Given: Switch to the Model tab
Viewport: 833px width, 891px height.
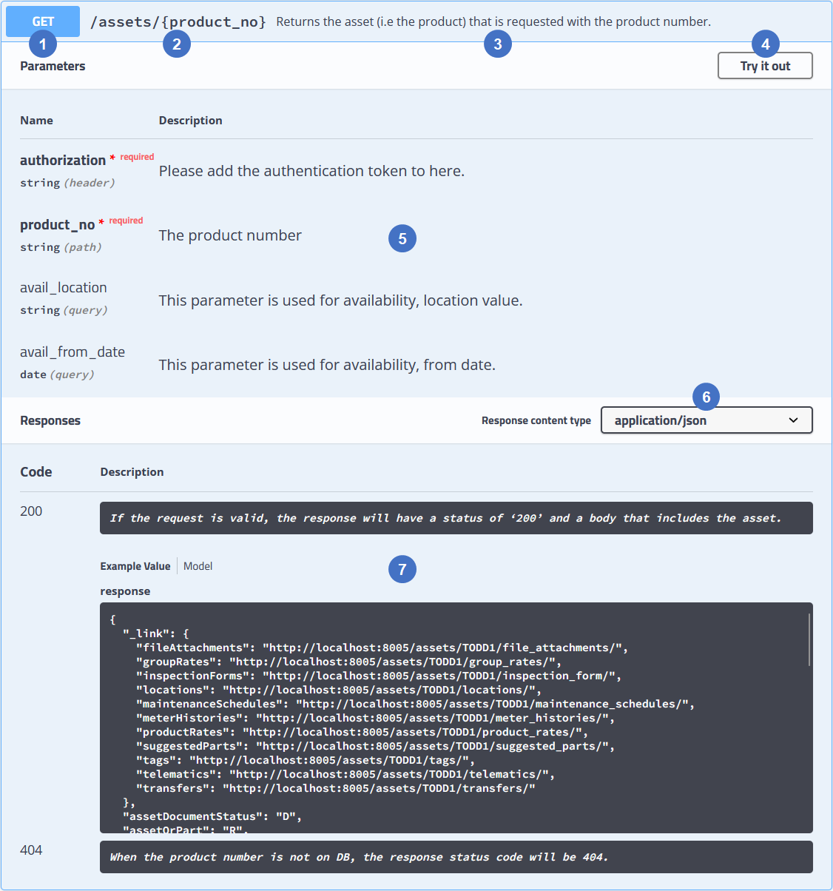Looking at the screenshot, I should tap(198, 566).
